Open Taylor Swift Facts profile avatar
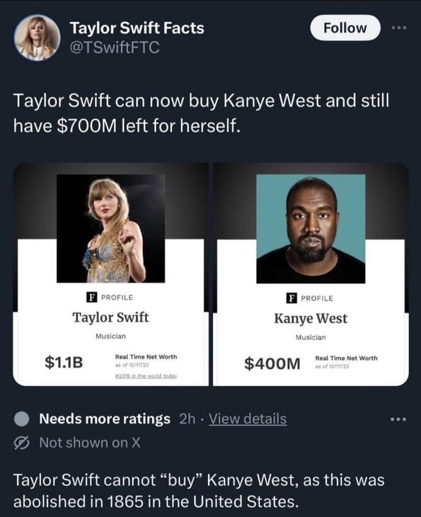Image resolution: width=421 pixels, height=517 pixels. (x=37, y=38)
